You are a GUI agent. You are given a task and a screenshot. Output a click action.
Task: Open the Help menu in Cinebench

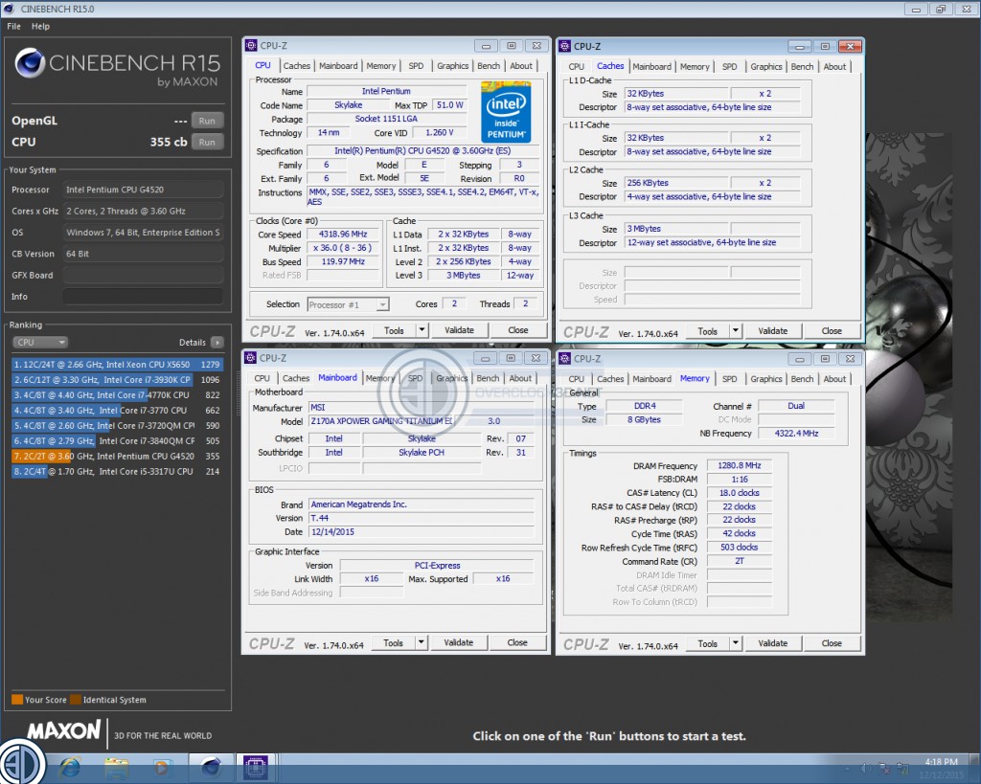pos(40,26)
